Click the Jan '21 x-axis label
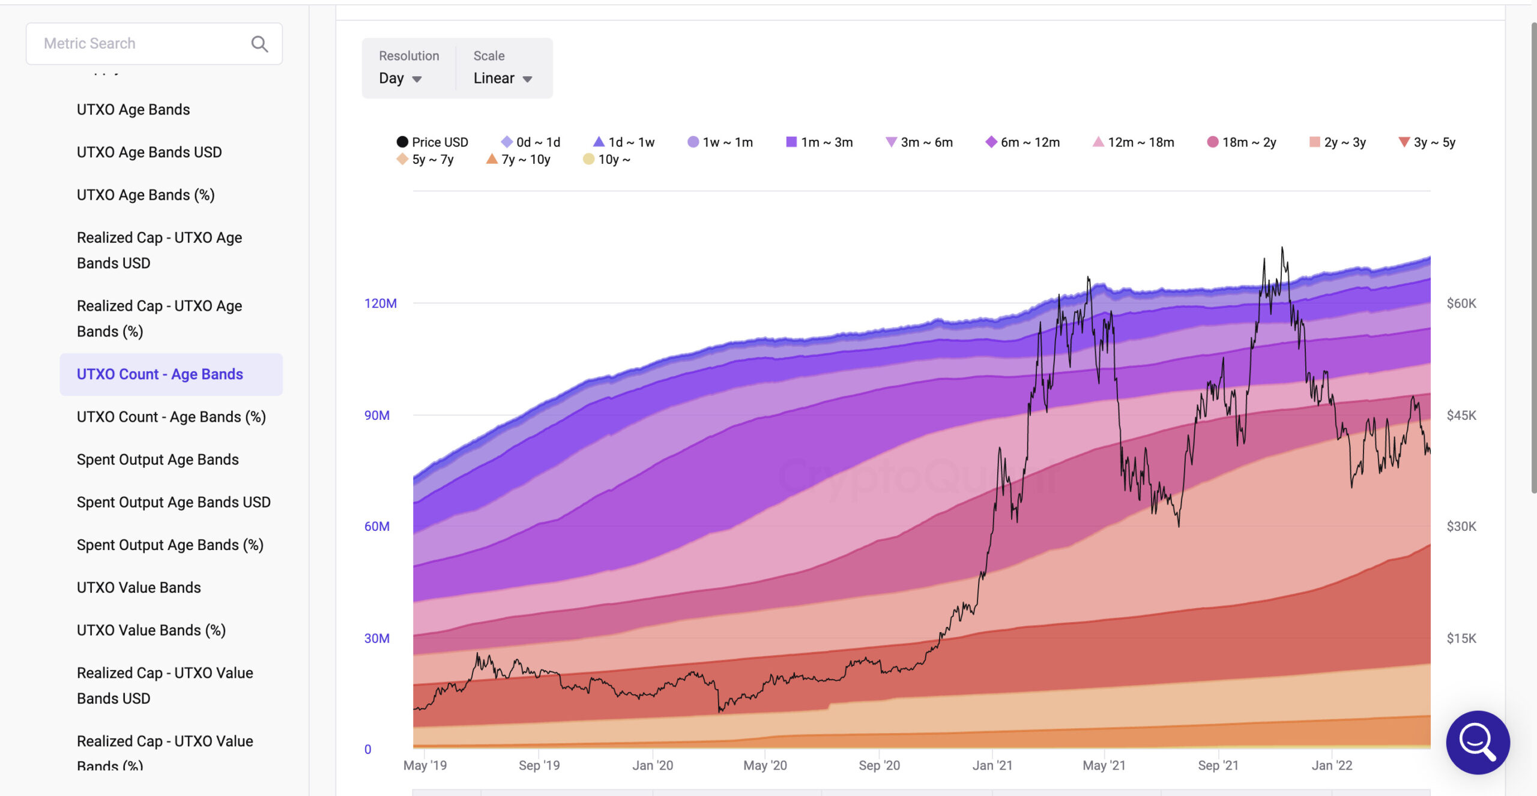Image resolution: width=1537 pixels, height=796 pixels. [x=992, y=765]
